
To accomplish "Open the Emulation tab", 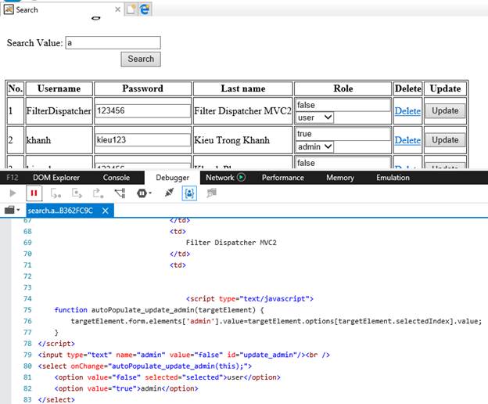I will pos(393,178).
